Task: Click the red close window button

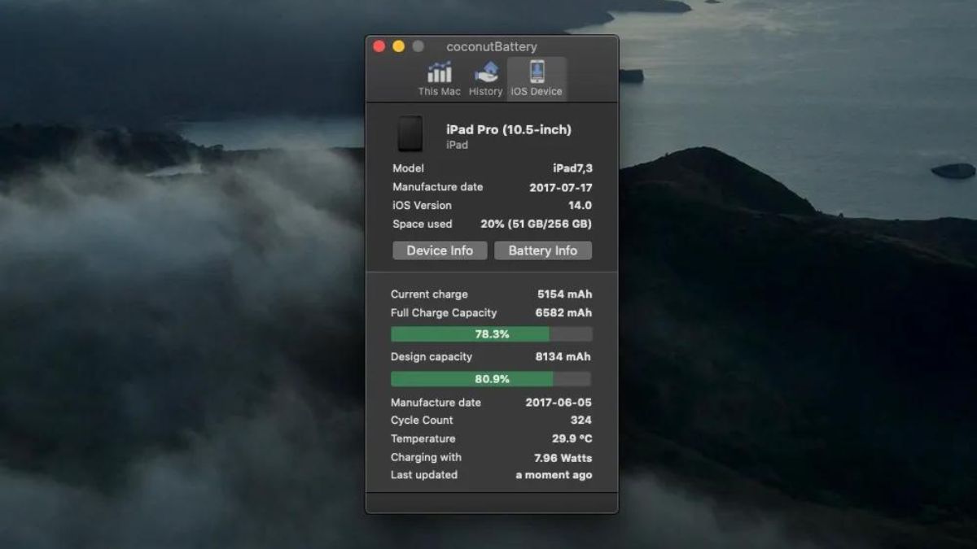Action: pos(379,46)
